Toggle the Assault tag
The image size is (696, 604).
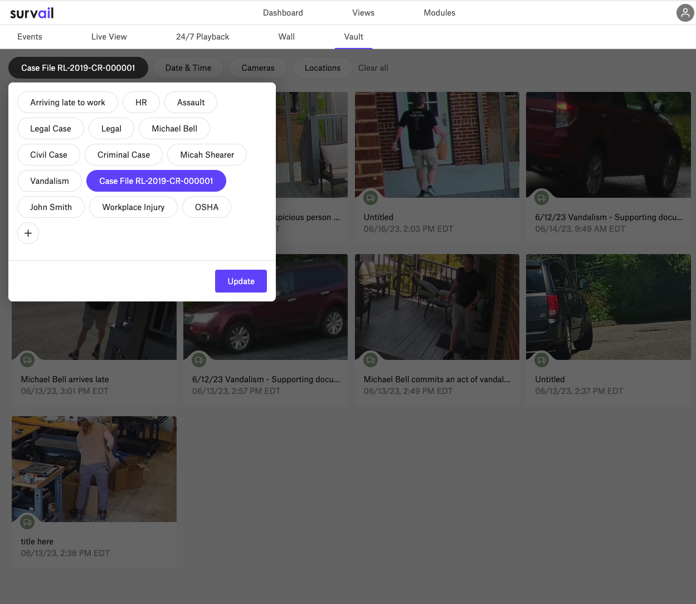click(191, 103)
